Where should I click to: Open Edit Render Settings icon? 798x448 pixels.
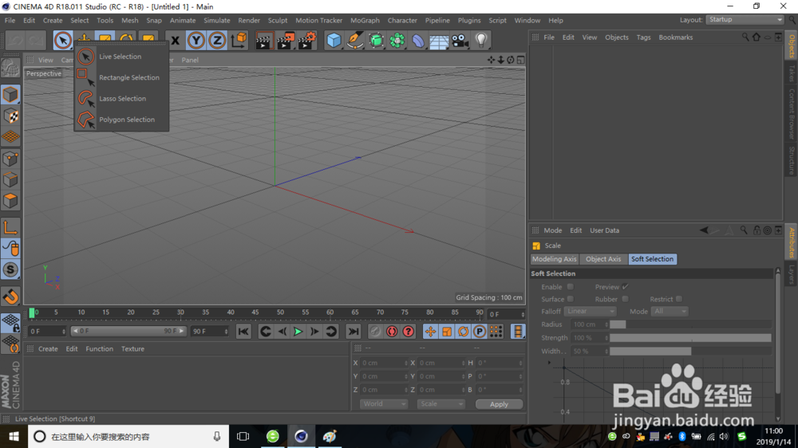[x=306, y=40]
